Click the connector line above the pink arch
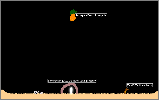 [72, 83]
